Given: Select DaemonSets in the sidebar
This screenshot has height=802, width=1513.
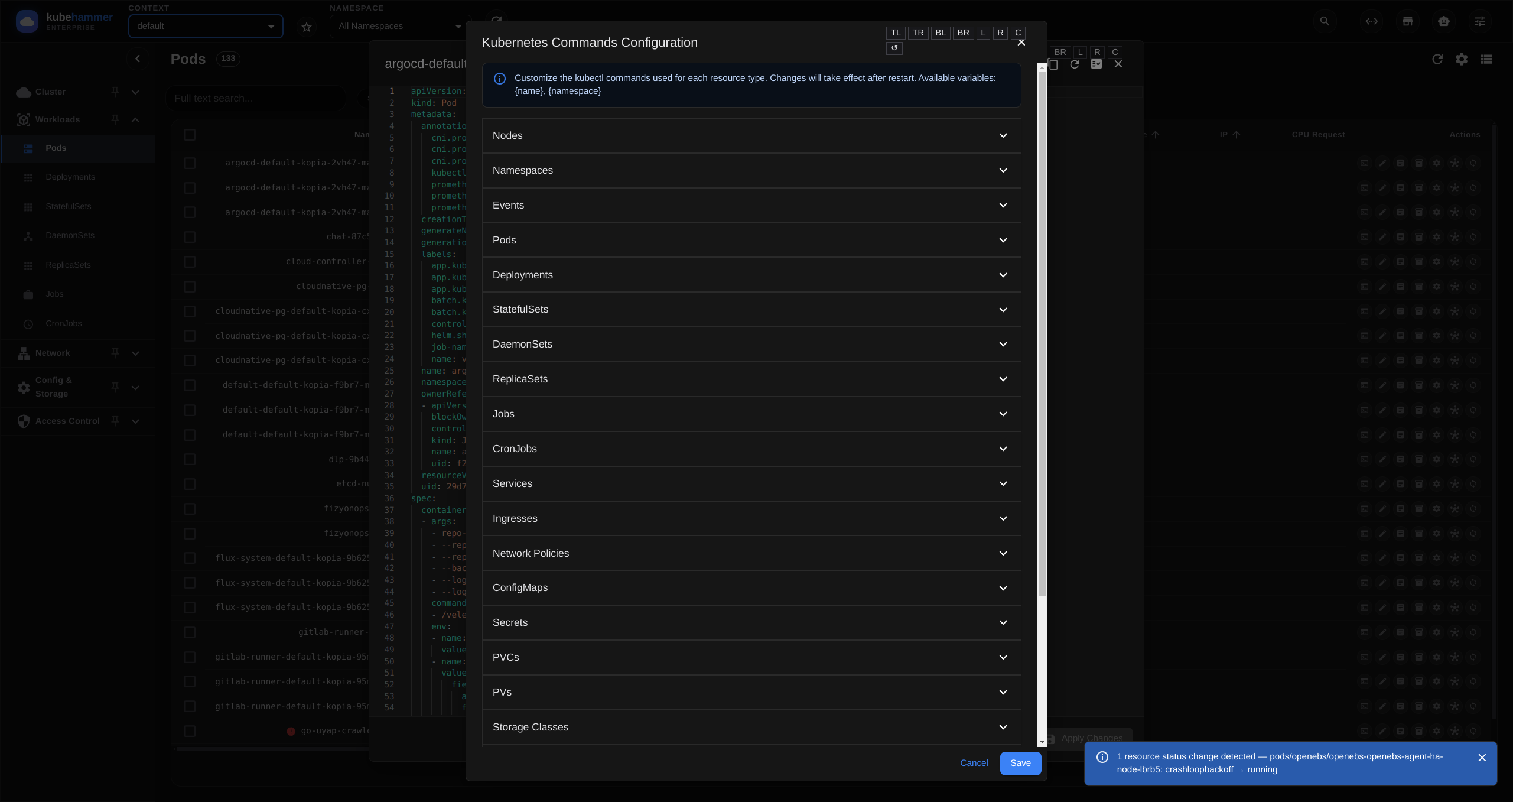Looking at the screenshot, I should pyautogui.click(x=78, y=236).
